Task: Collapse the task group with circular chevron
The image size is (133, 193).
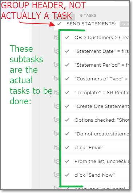Action: tap(50, 17)
